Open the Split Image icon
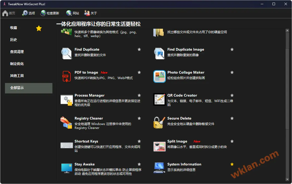This screenshot has height=184, width=292. 159,146
